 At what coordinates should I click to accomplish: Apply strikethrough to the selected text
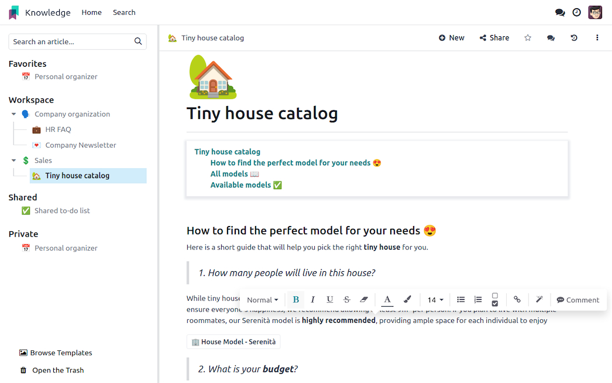pos(346,300)
